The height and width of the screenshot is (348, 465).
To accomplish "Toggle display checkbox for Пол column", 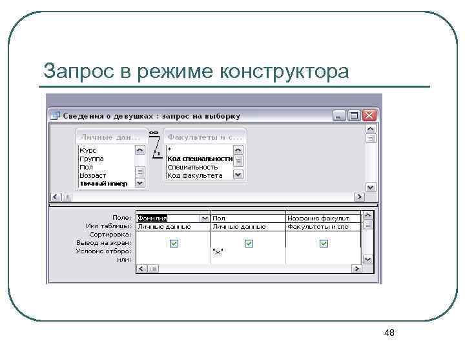I will click(x=249, y=244).
